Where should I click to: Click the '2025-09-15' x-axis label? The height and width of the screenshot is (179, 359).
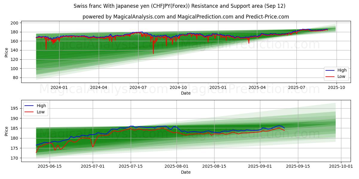click(x=298, y=167)
